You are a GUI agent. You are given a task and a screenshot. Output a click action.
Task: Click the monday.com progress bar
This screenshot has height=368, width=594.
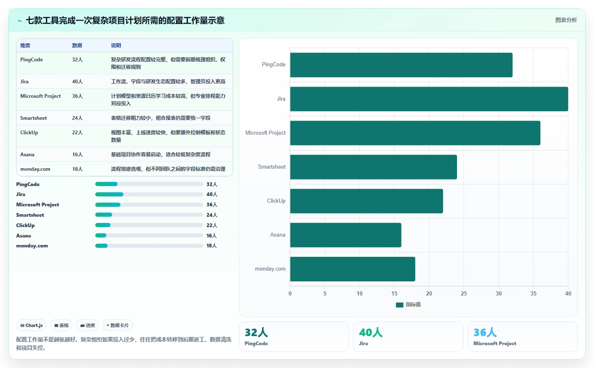click(149, 246)
